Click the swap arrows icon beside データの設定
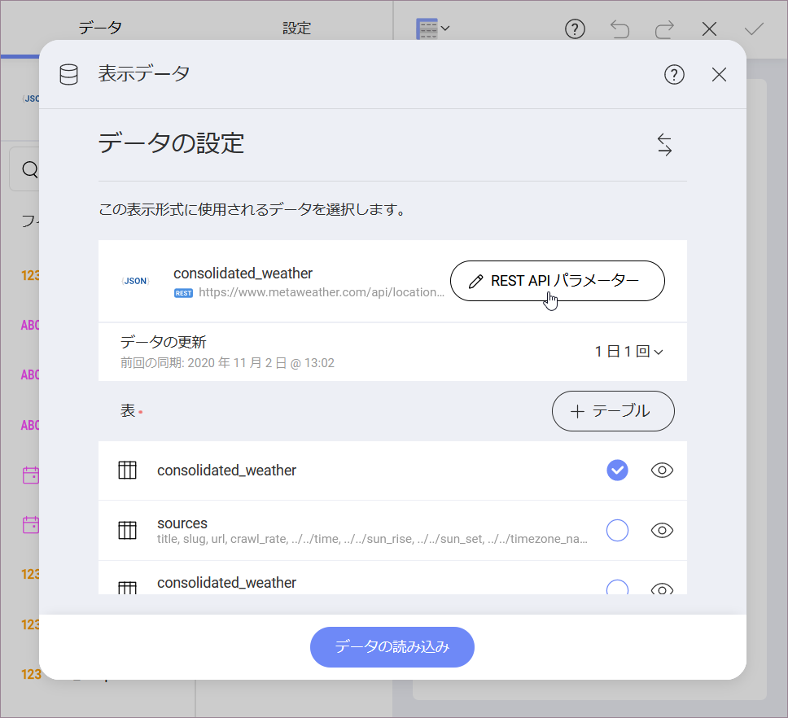Viewport: 788px width, 718px height. 664,145
